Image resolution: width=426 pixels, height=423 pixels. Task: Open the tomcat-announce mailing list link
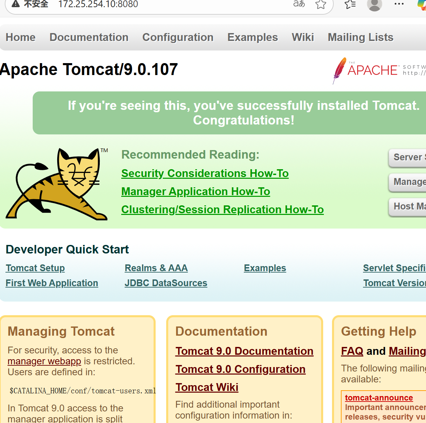tap(379, 398)
